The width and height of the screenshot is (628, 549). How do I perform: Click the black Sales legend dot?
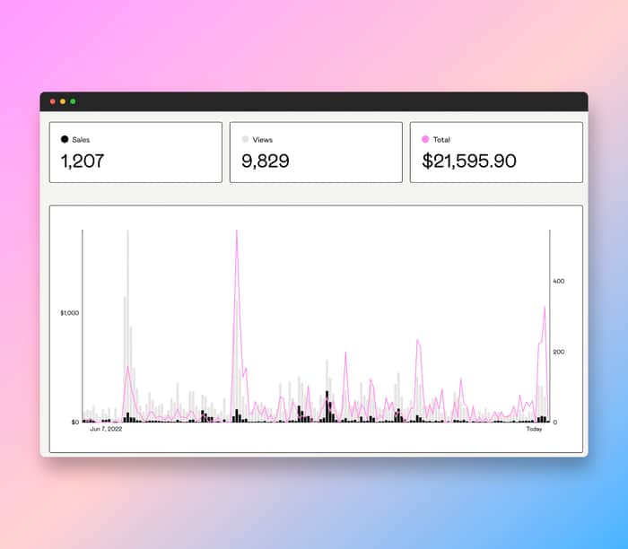point(65,139)
